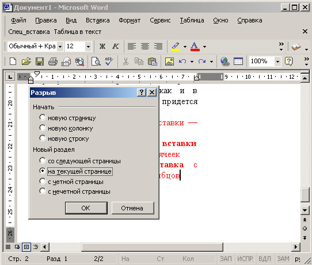Toggle bold Ж formatting
This screenshot has height=265, width=312.
[x=102, y=47]
